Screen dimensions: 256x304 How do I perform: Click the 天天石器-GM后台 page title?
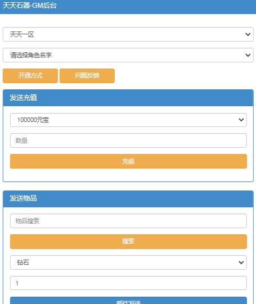pyautogui.click(x=29, y=6)
